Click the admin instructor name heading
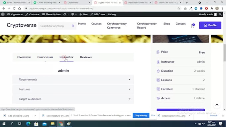The image size is (226, 127). [x=63, y=70]
